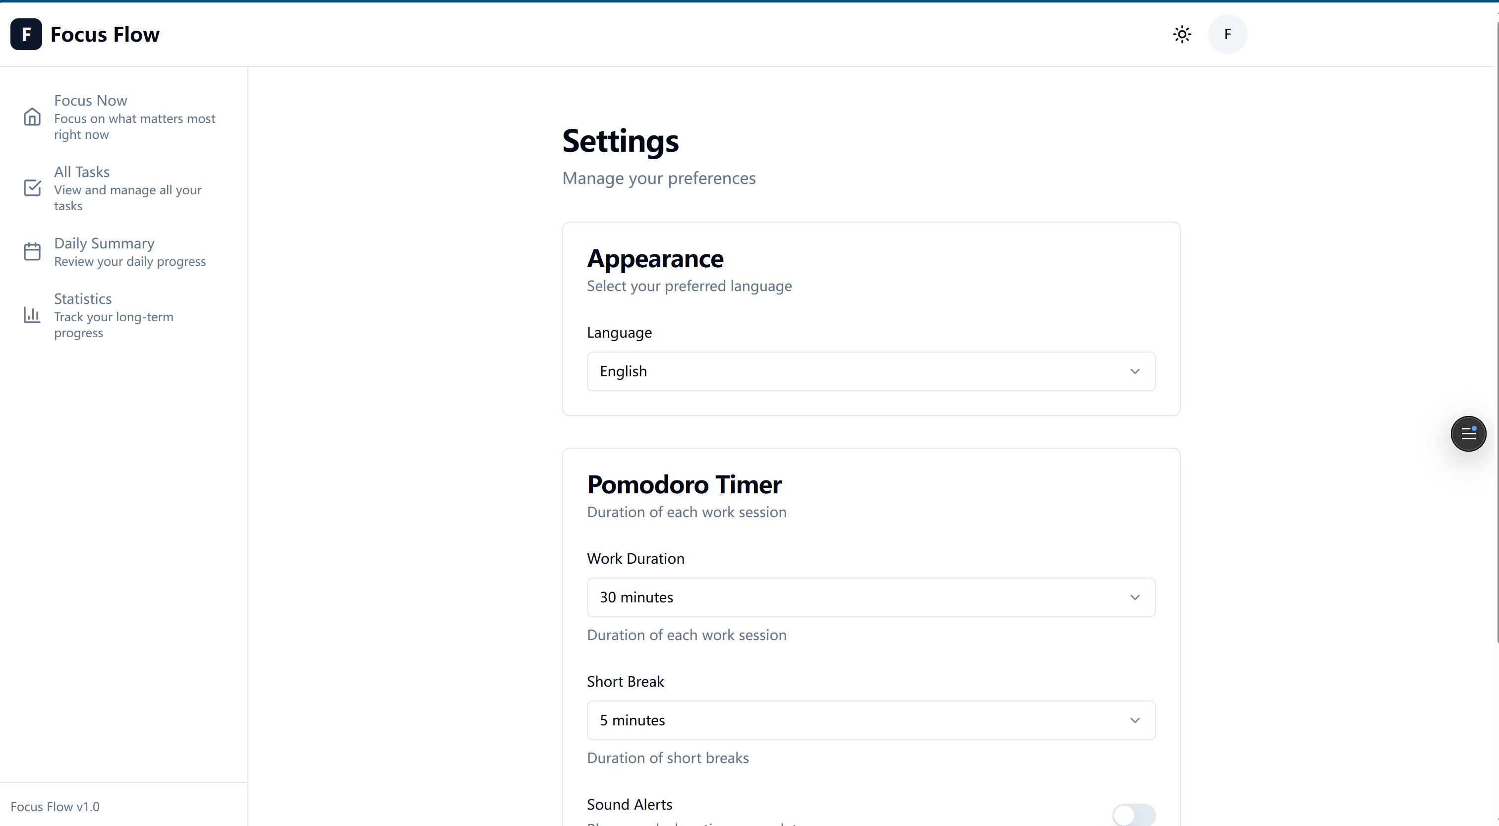The width and height of the screenshot is (1499, 826).
Task: Click the Sound Alerts switch control
Action: pyautogui.click(x=1135, y=815)
